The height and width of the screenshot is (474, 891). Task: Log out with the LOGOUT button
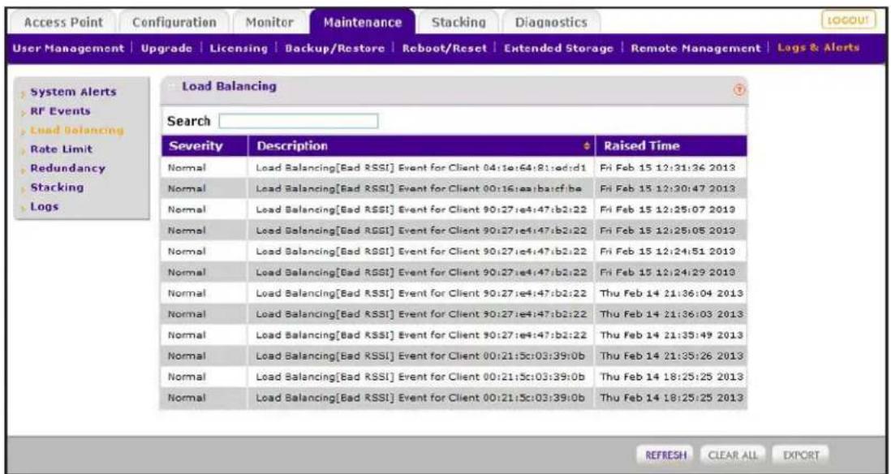[x=848, y=21]
